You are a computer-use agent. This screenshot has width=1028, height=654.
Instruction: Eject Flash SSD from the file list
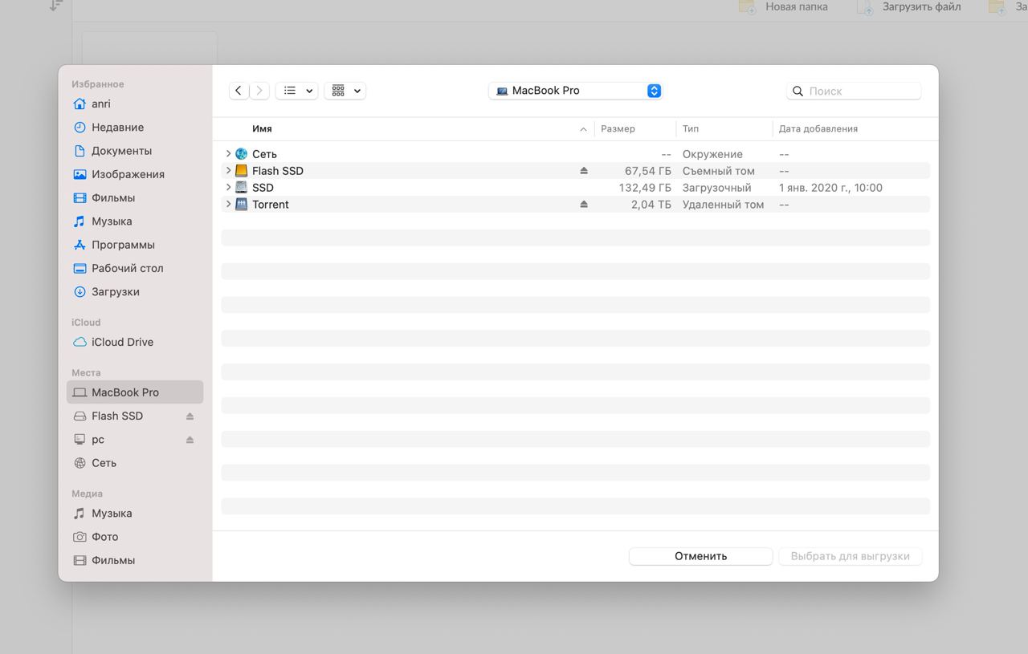(584, 171)
